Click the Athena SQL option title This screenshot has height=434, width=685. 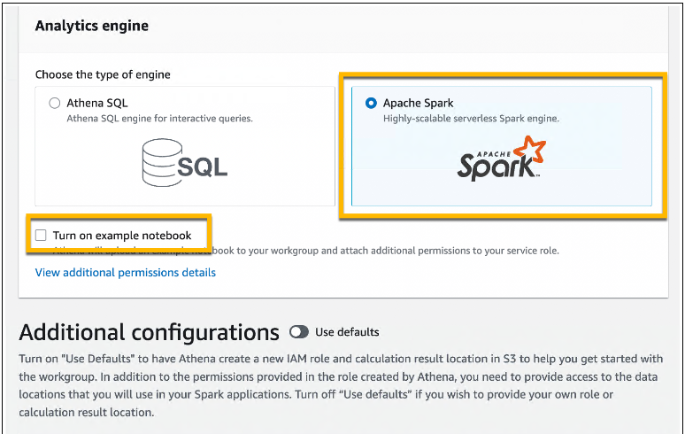click(x=97, y=103)
